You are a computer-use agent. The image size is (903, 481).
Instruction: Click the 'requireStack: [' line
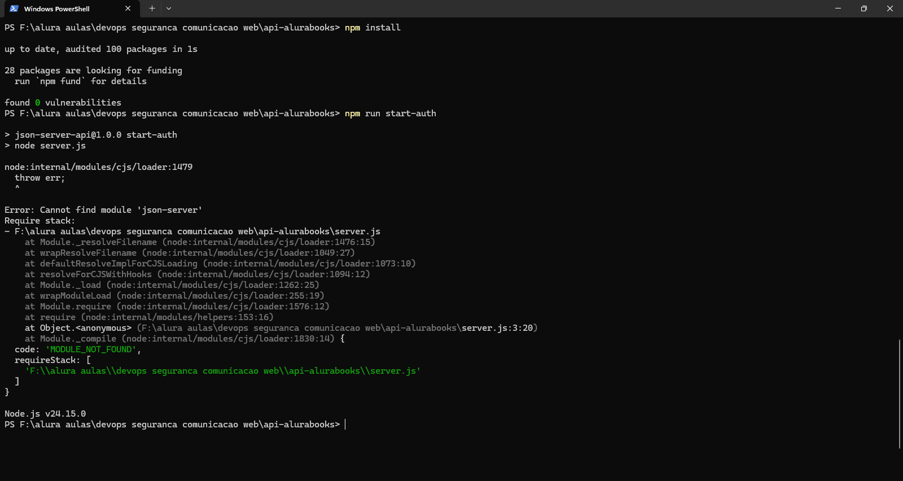tap(52, 360)
